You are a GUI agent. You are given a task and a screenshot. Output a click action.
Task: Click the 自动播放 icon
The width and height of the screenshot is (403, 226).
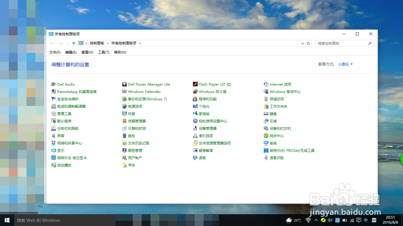[54, 165]
